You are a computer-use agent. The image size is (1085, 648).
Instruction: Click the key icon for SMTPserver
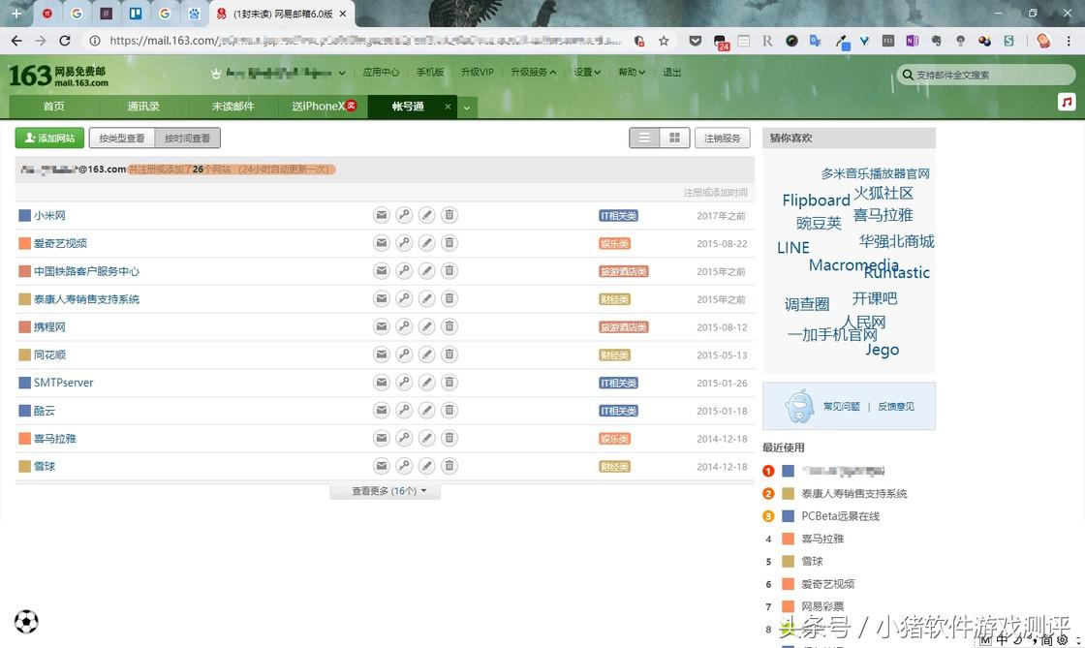[404, 382]
